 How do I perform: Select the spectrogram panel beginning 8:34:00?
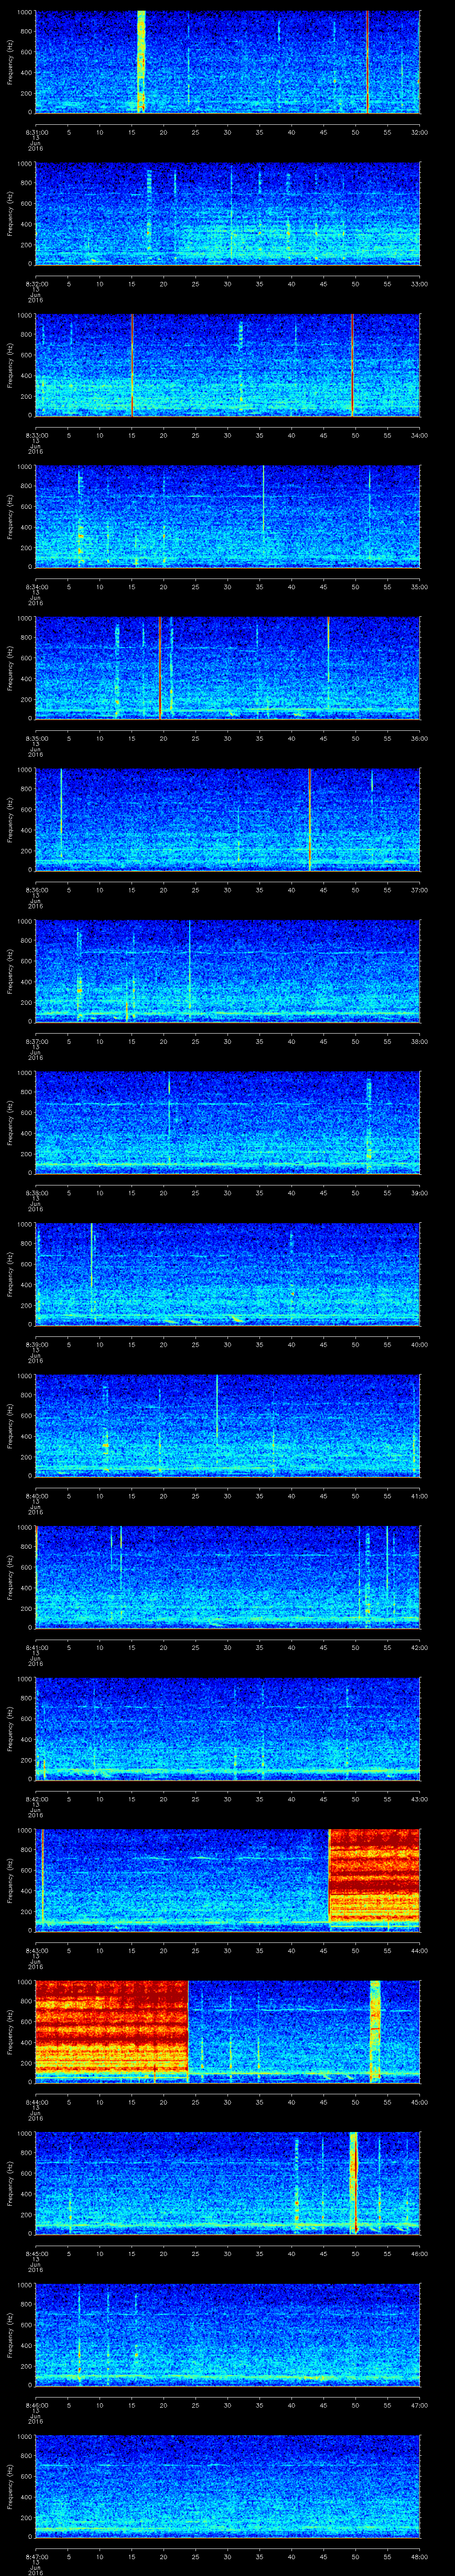(228, 517)
